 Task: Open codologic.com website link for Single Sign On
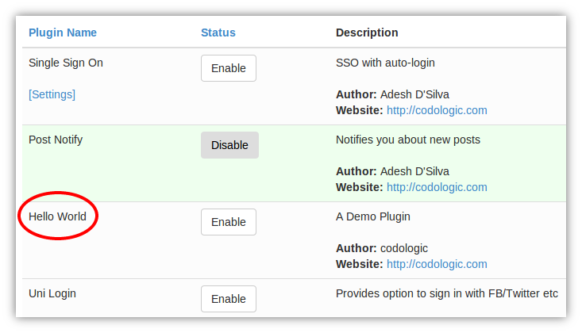click(437, 110)
